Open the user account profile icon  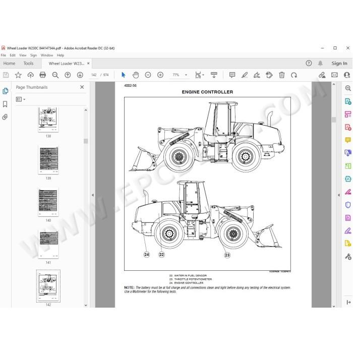click(347, 75)
